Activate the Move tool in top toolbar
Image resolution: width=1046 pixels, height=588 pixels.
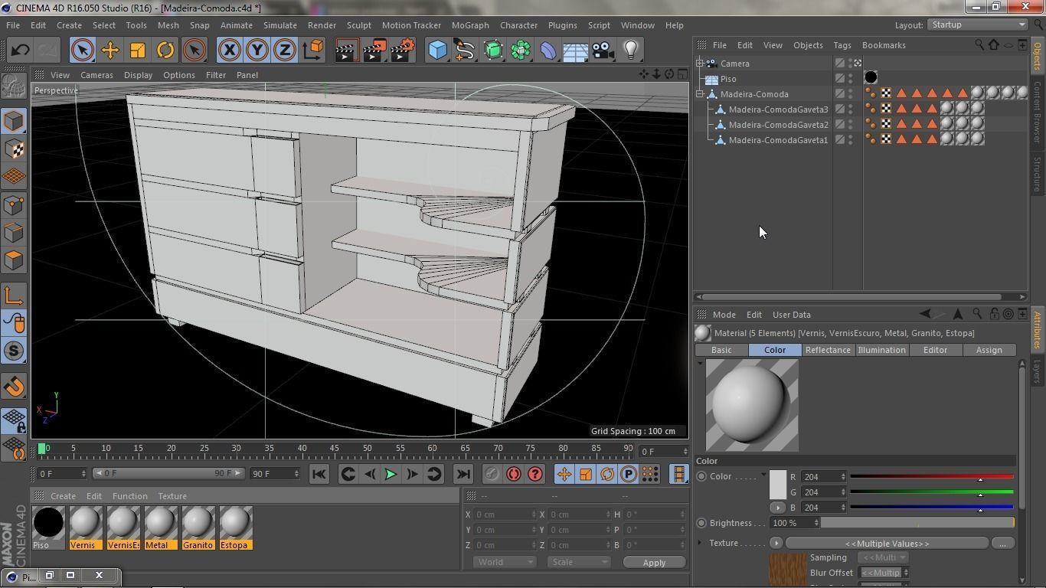tap(110, 51)
